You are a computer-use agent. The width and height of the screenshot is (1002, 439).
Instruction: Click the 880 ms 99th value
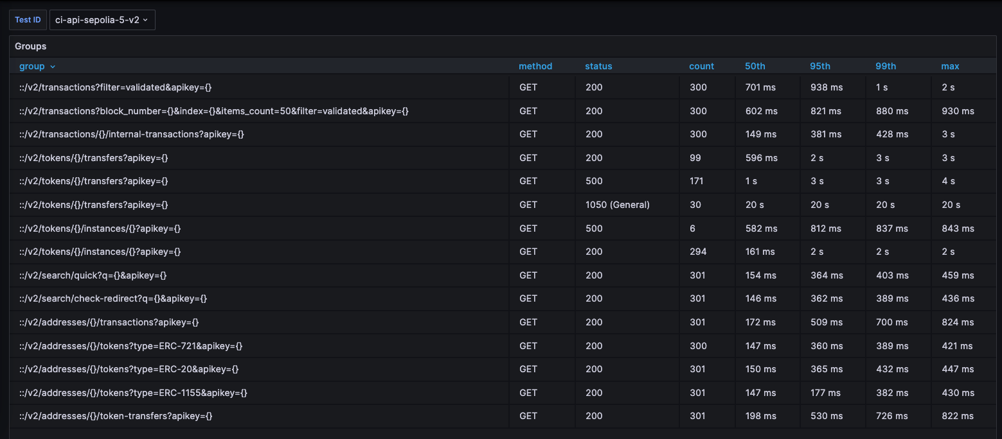(x=892, y=111)
